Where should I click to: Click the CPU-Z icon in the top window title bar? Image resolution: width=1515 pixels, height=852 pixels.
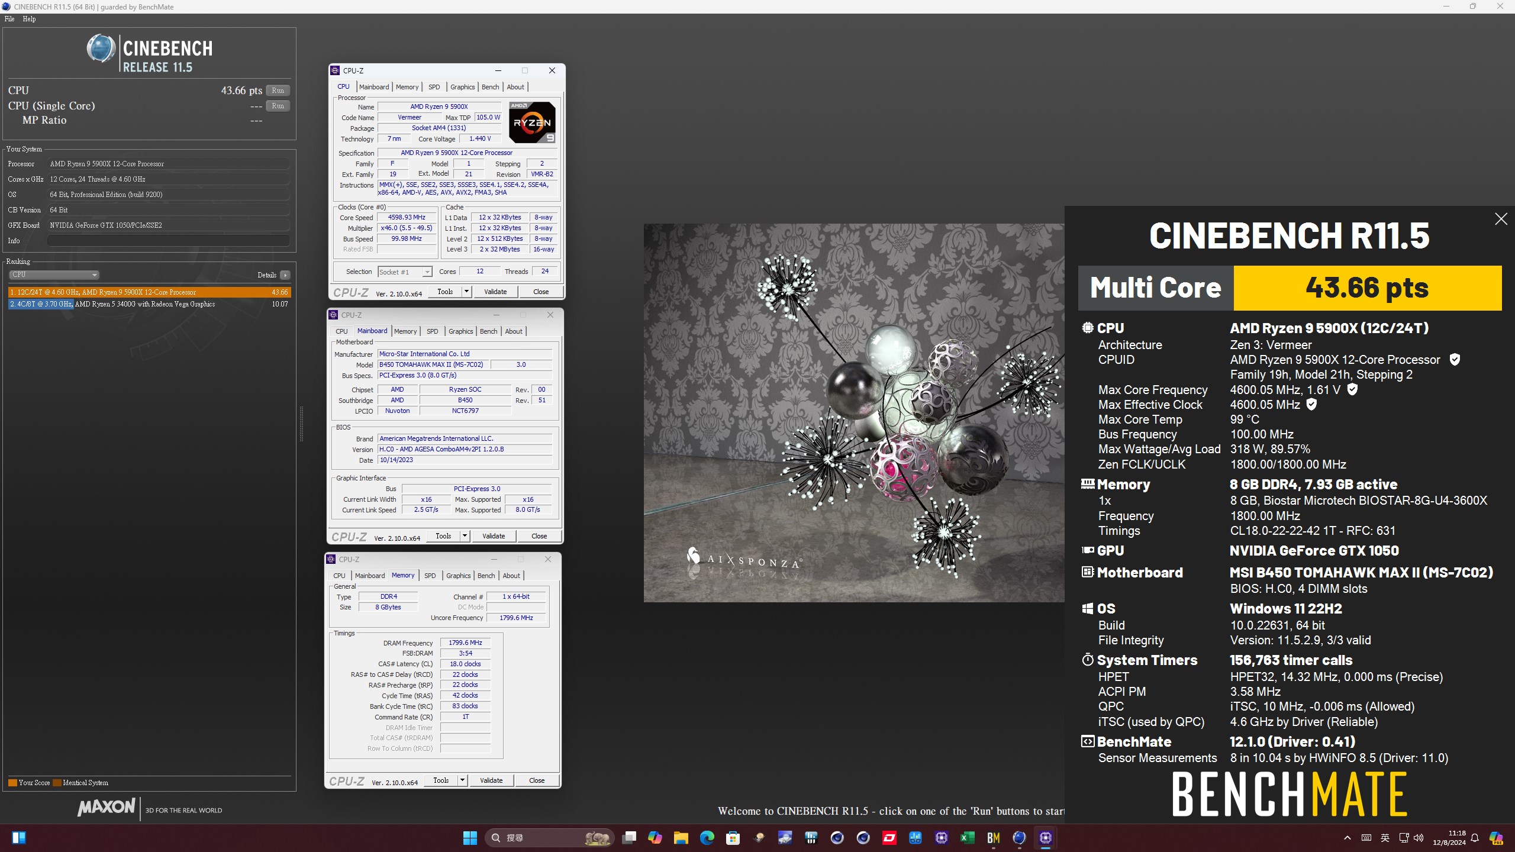335,70
